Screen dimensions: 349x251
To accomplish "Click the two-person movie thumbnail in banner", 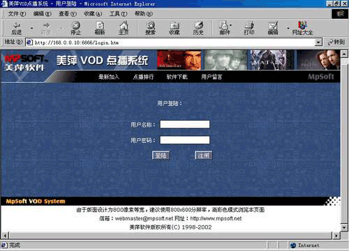I will pos(318,60).
